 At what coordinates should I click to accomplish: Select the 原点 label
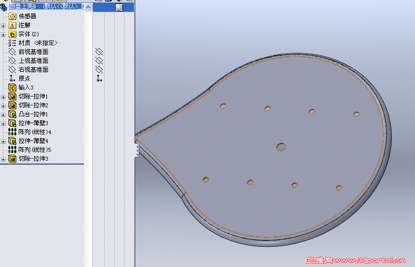pos(24,79)
